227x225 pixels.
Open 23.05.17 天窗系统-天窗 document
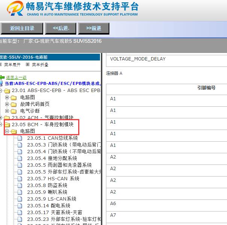click(54, 213)
